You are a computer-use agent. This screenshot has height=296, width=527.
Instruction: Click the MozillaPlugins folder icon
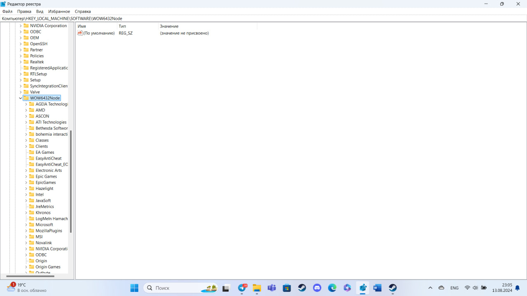(x=32, y=231)
